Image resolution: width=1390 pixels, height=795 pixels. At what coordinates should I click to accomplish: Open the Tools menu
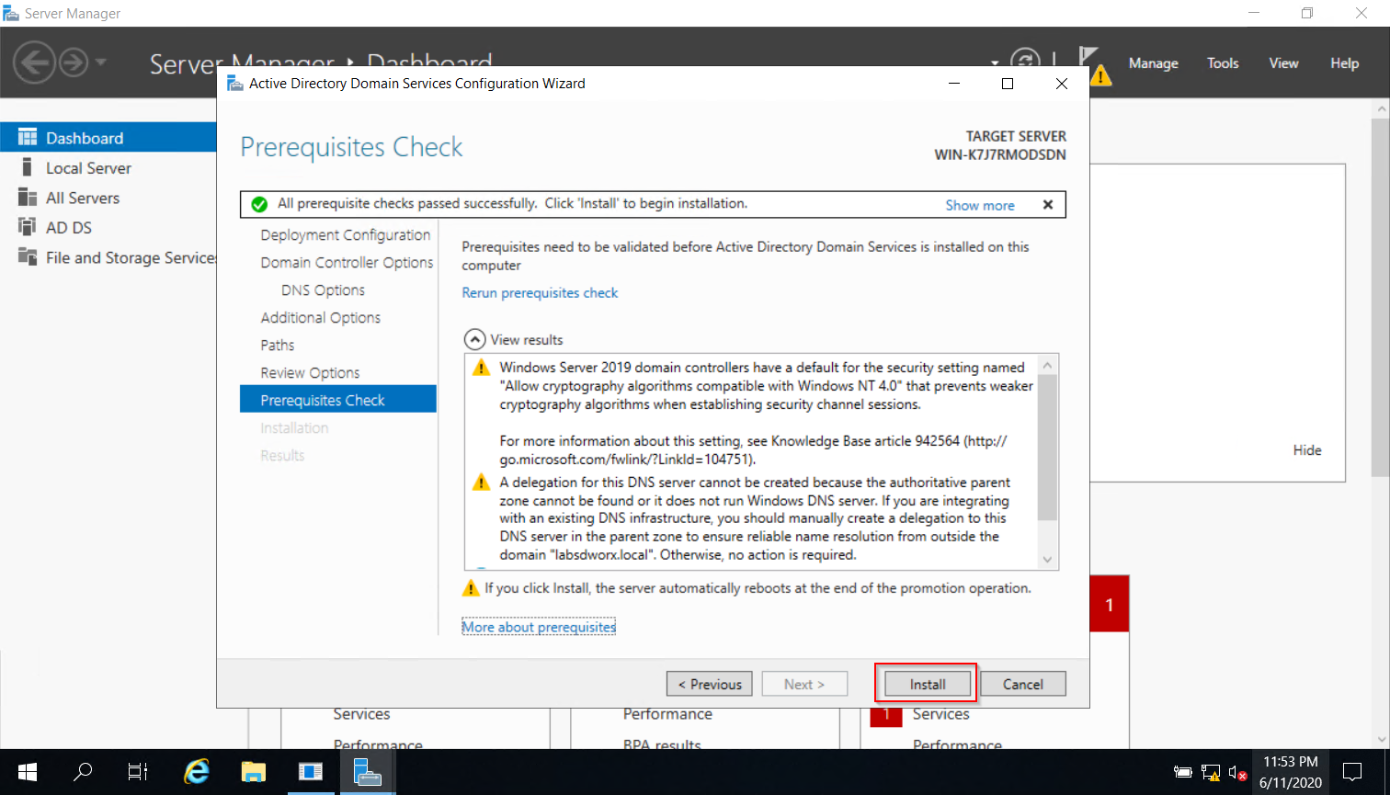click(1222, 62)
